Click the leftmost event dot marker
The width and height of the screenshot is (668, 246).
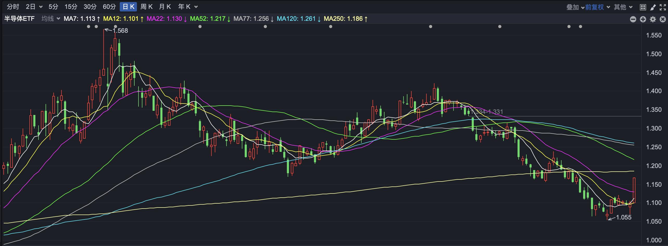point(89,27)
